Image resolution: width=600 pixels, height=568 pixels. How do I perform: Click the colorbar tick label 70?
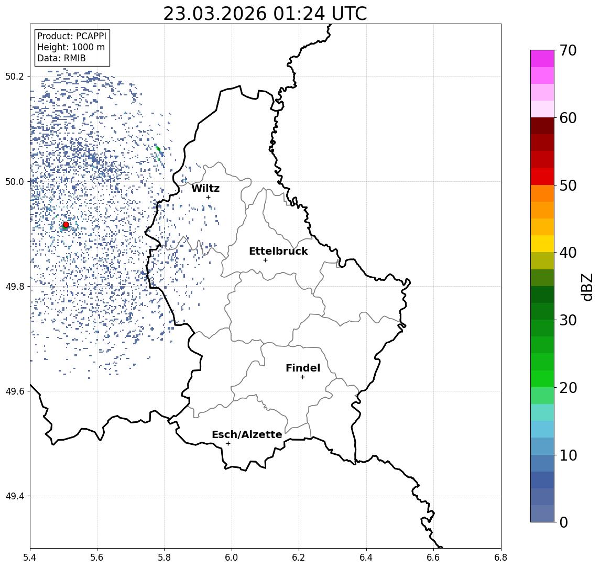click(x=568, y=50)
